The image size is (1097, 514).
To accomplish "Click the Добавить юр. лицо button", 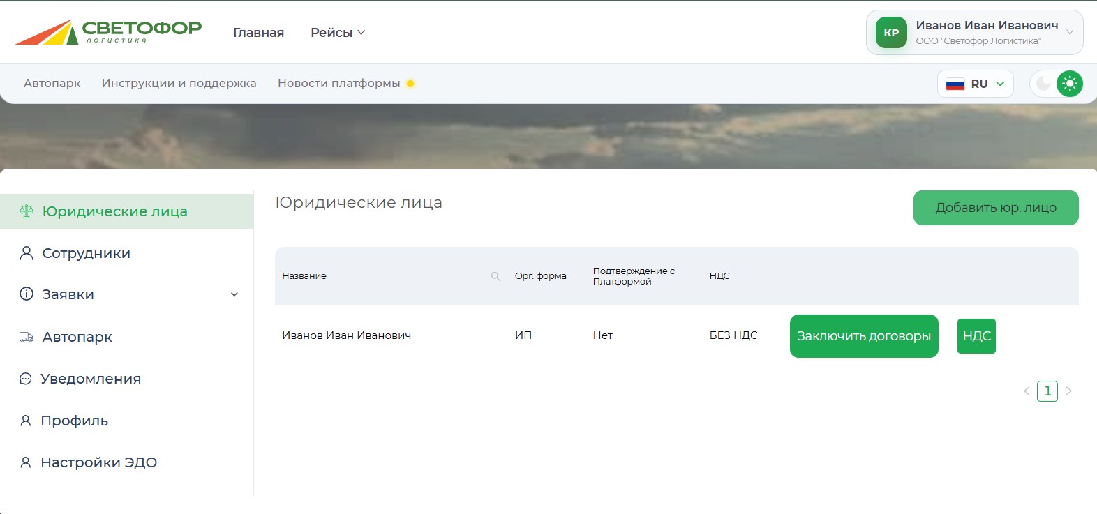I will 996,208.
